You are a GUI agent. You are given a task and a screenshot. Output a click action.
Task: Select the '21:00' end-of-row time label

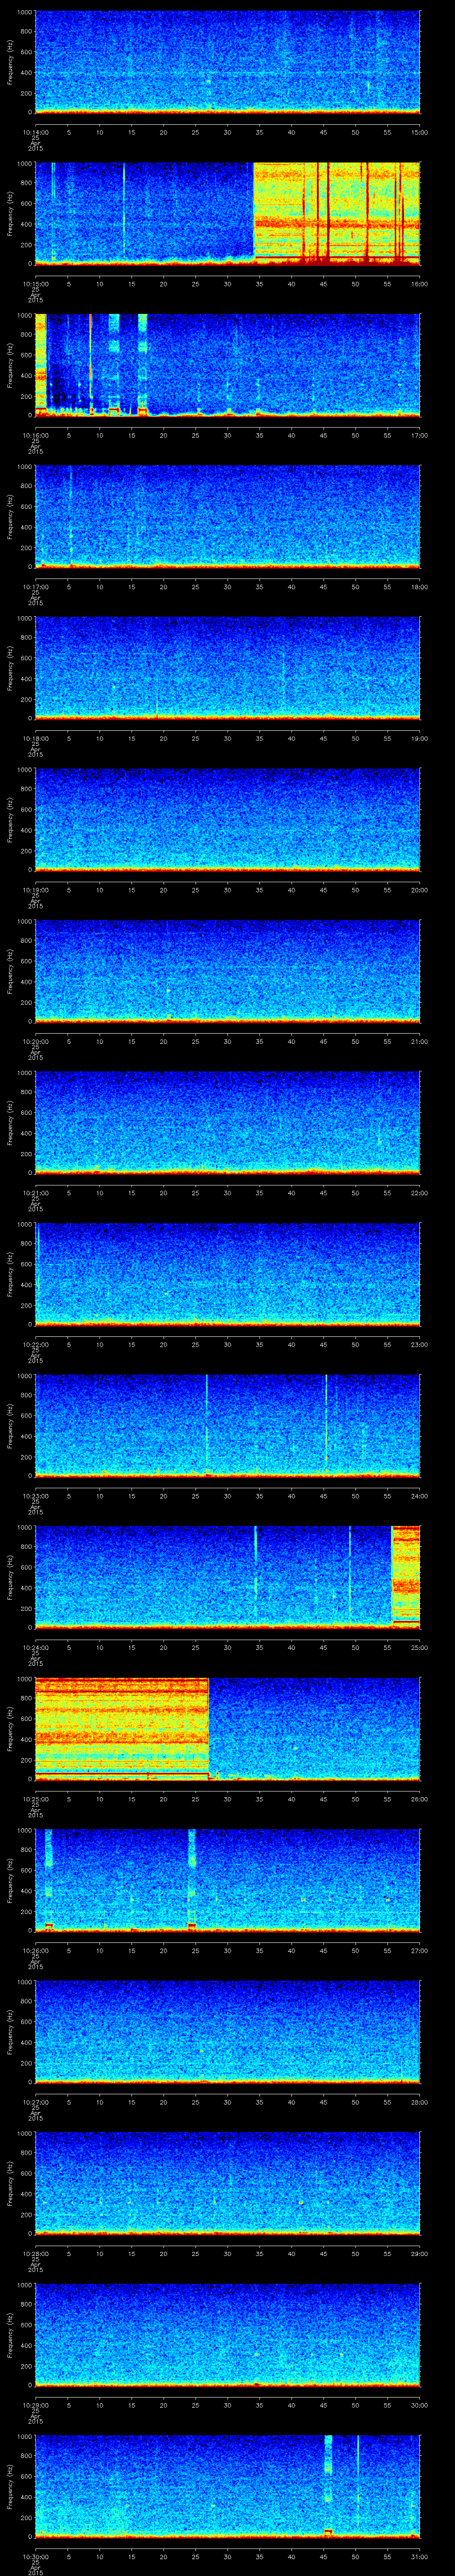(420, 1041)
